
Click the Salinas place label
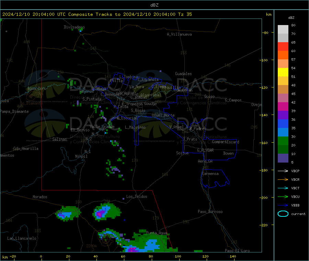pos(59,139)
